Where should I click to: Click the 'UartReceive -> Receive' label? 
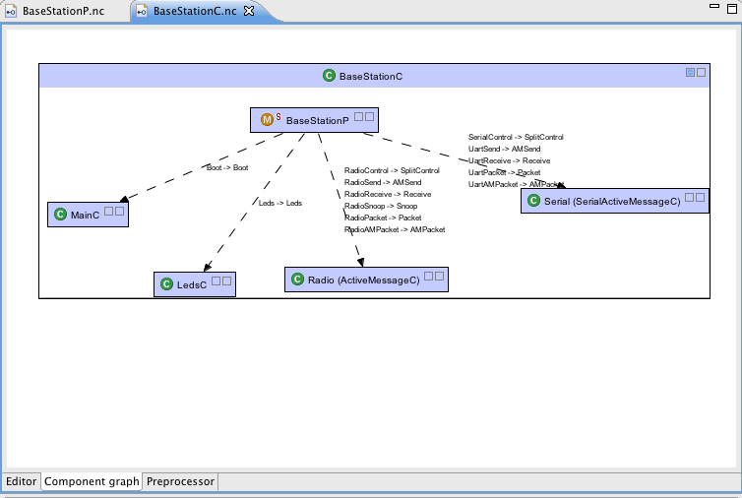pyautogui.click(x=509, y=160)
